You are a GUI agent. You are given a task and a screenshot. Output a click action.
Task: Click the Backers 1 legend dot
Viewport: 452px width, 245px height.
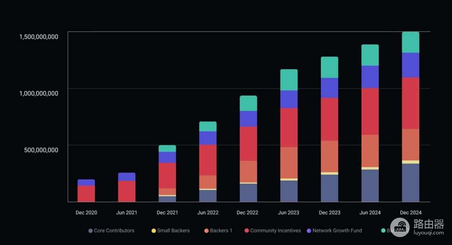coord(207,230)
